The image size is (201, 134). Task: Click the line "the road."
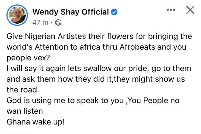pyautogui.click(x=23, y=90)
